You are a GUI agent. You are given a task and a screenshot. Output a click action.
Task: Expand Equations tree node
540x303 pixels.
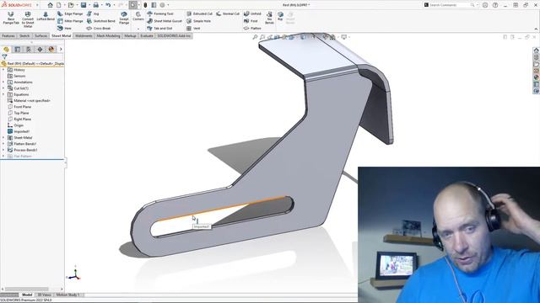click(x=3, y=94)
